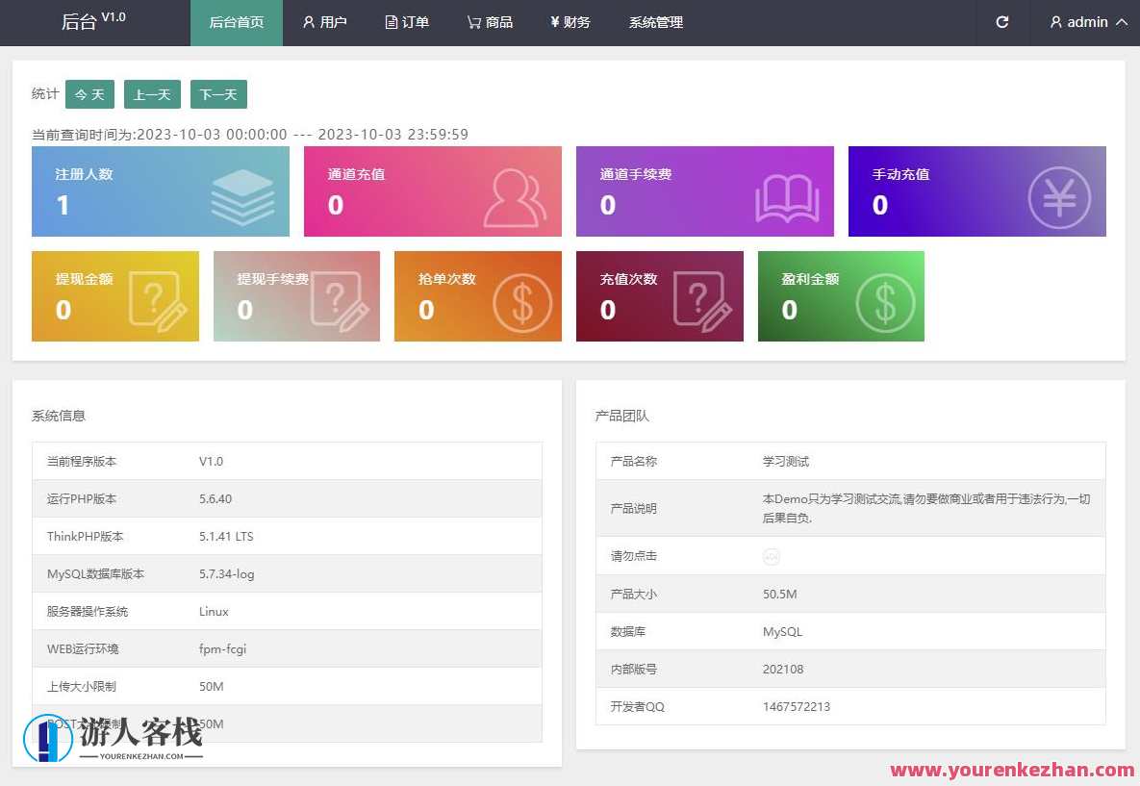Click the refresh icon in the top bar
The height and width of the screenshot is (786, 1140).
1001,22
